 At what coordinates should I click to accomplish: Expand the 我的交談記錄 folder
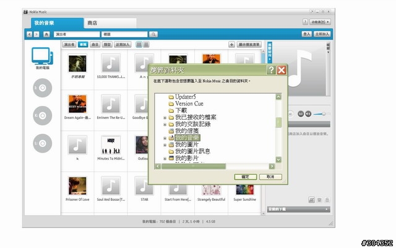point(165,124)
